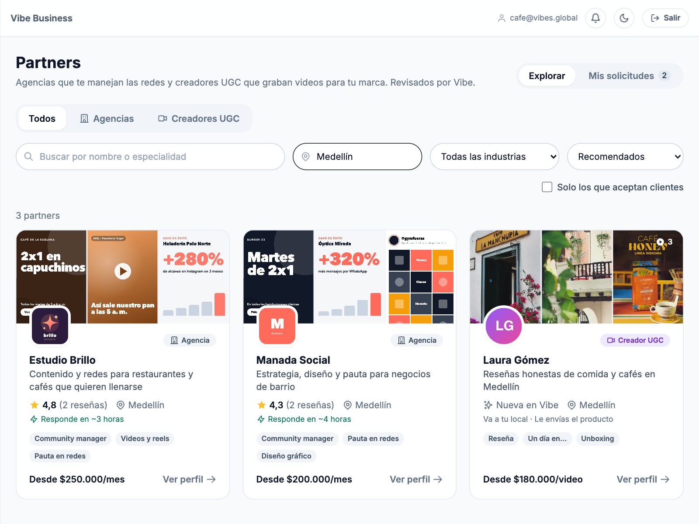Open the Recomendados sort dropdown
Screen dimensions: 699x524
625,157
